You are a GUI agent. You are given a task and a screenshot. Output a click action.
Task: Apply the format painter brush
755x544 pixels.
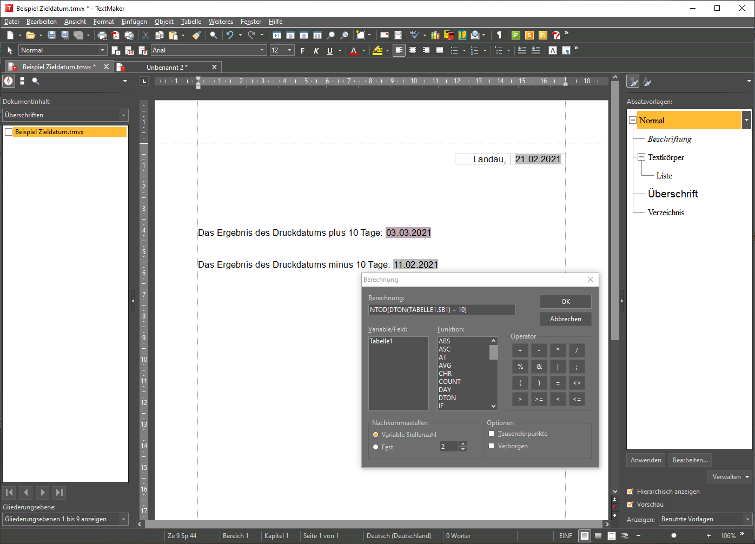[196, 35]
